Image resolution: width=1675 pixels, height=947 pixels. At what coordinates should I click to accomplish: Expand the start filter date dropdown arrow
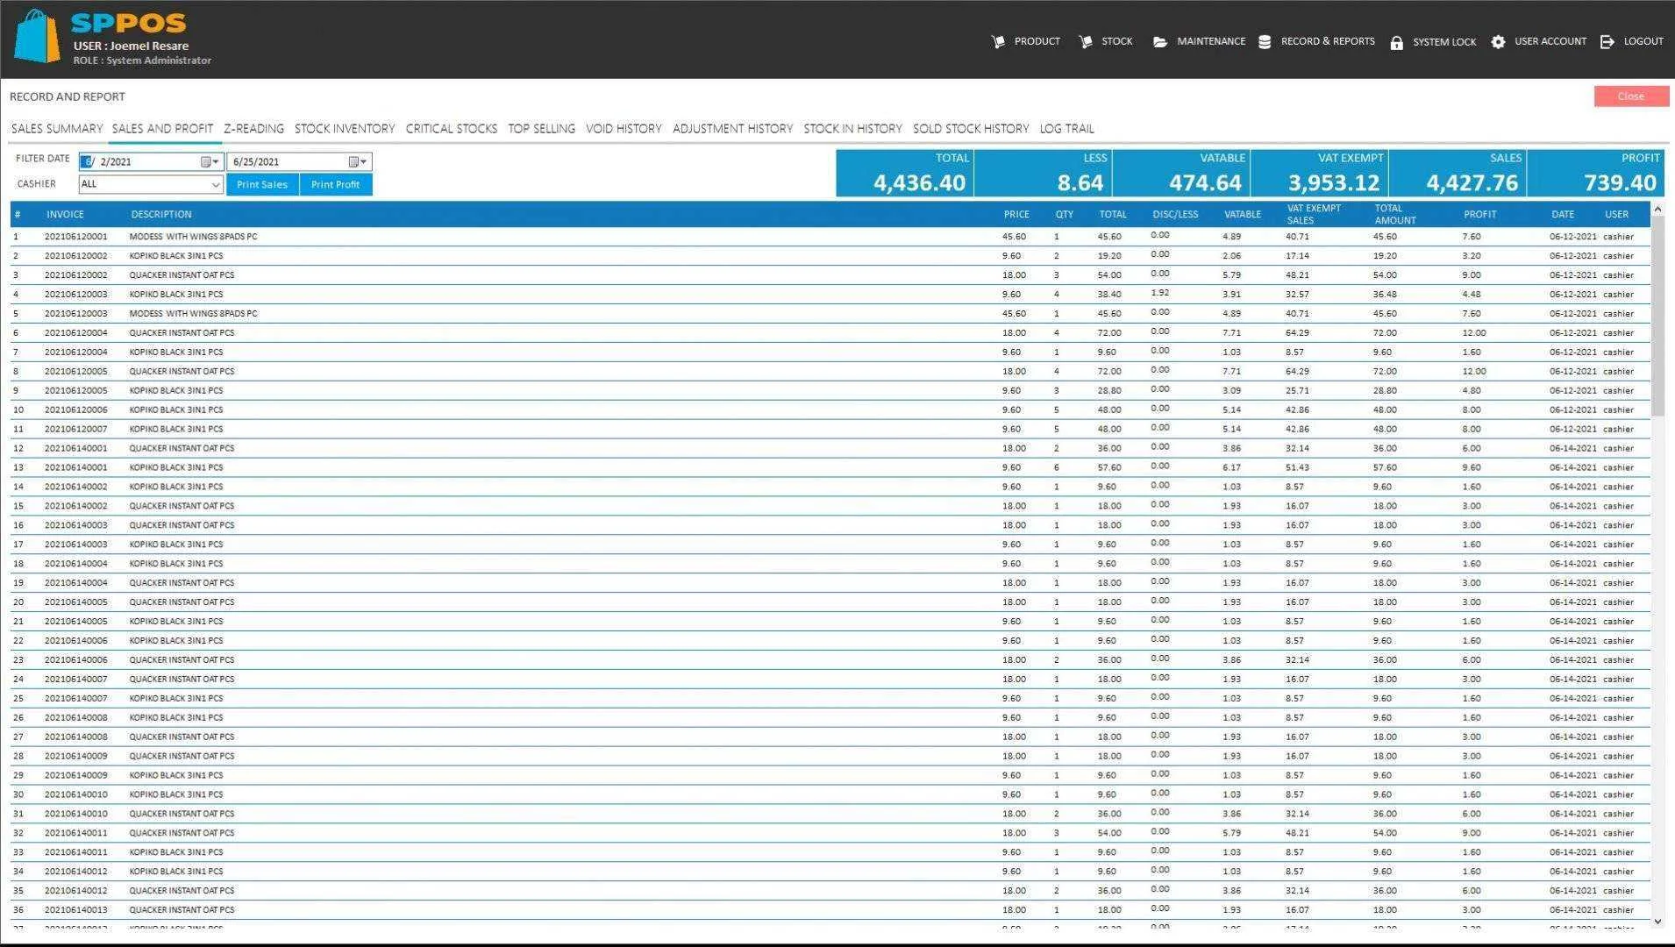coord(216,161)
